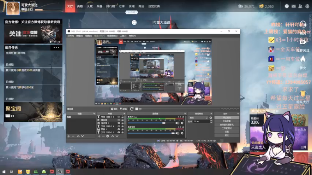Open source Properties (属性) in OBS toolbar
Screen dimensions: 312x175
pyautogui.click(x=114, y=109)
